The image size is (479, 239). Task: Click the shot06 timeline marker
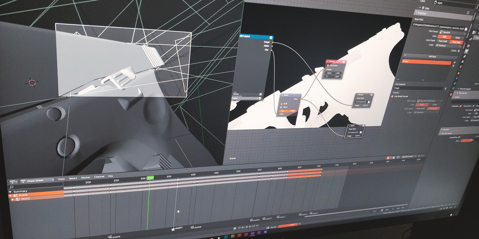coord(114,236)
